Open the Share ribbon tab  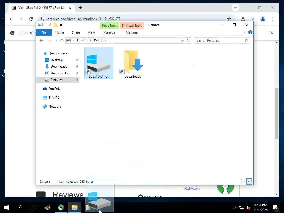[x=76, y=32]
